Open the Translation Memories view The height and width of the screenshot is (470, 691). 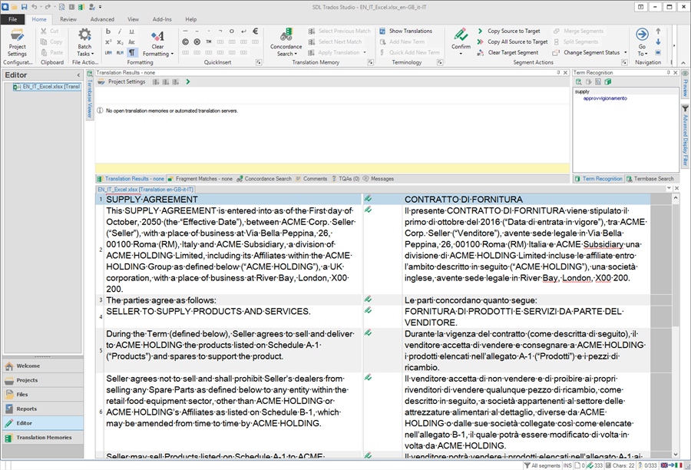point(43,438)
